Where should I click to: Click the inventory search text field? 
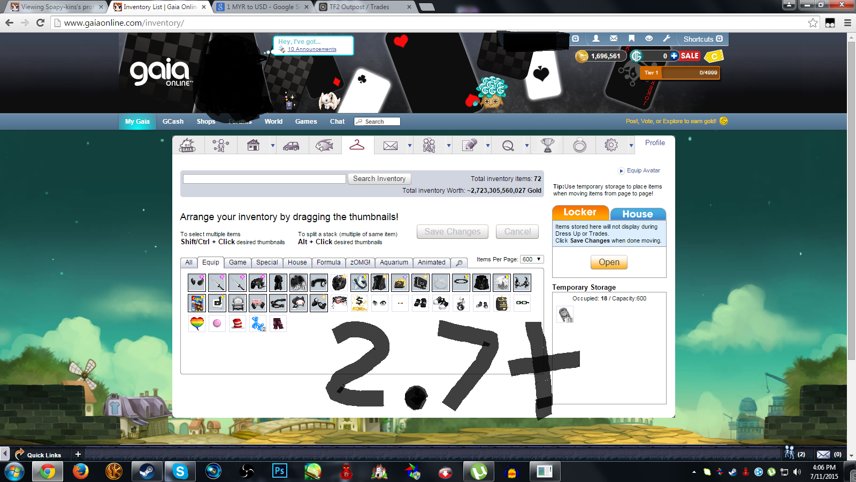264,179
